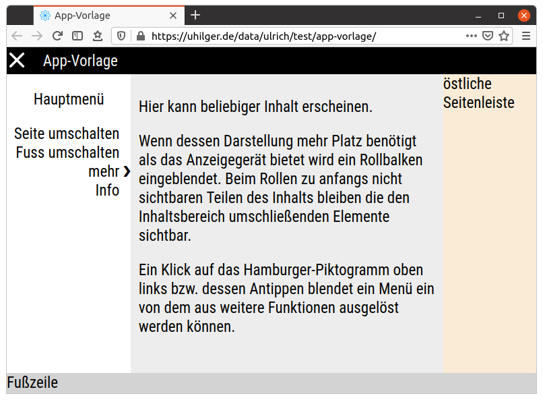Maximize the browser window

[501, 16]
